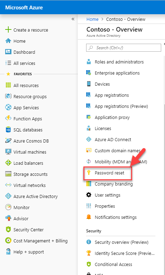Collapse the left sidebar with double chevron
This screenshot has width=165, height=275.
[x=73, y=19]
